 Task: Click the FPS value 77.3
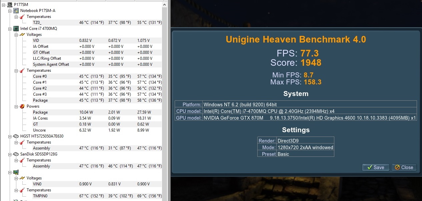[309, 53]
